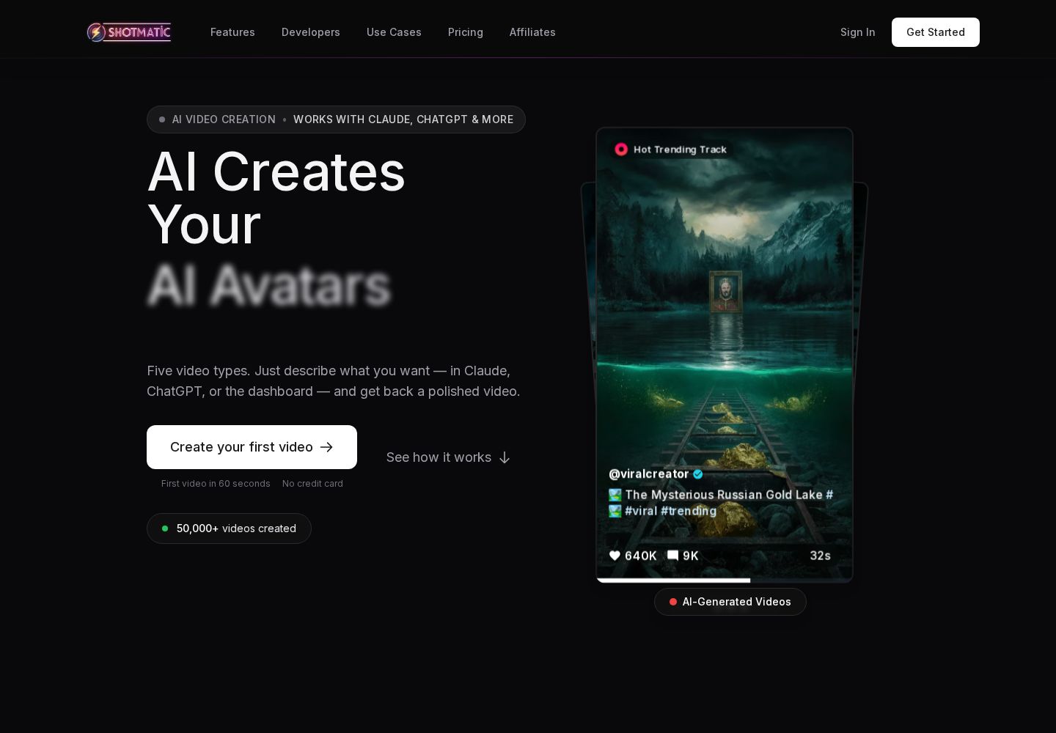
Task: Click the comment bubble icon on video
Action: pyautogui.click(x=672, y=556)
